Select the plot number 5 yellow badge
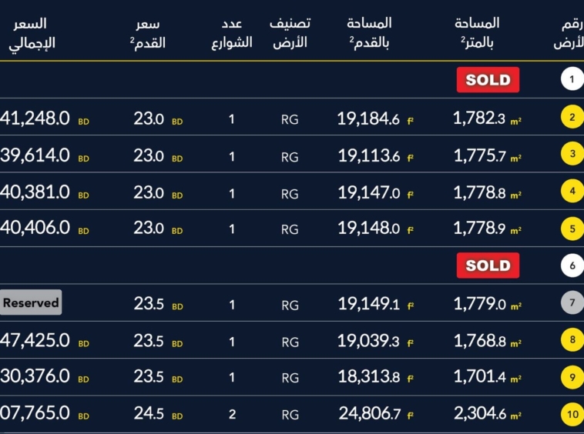Screen dimensions: 584x434 coord(572,228)
